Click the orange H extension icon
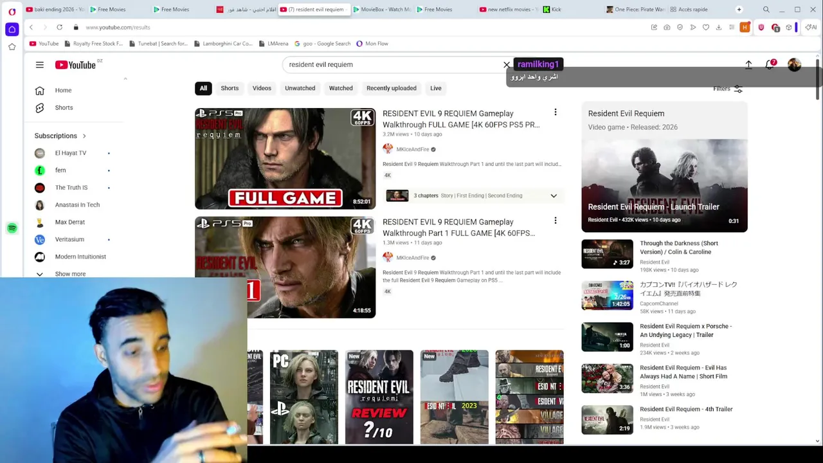The image size is (823, 463). click(x=745, y=27)
